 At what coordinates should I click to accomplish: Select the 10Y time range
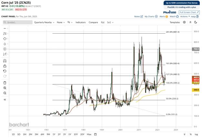tap(76, 134)
